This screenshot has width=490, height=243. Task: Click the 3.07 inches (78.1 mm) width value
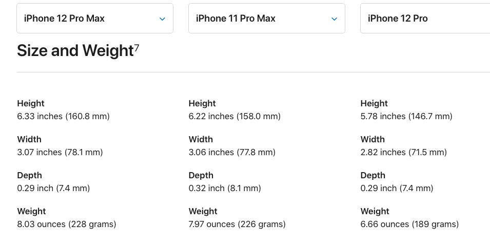click(x=60, y=152)
